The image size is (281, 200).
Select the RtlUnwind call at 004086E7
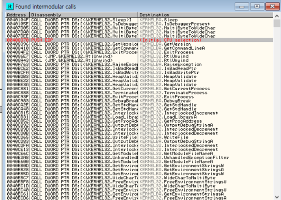(x=139, y=56)
